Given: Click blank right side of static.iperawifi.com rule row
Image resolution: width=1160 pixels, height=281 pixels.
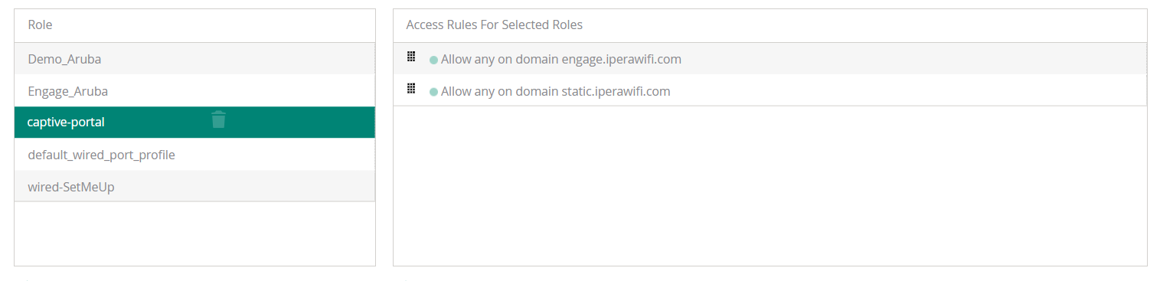Looking at the screenshot, I should [907, 91].
